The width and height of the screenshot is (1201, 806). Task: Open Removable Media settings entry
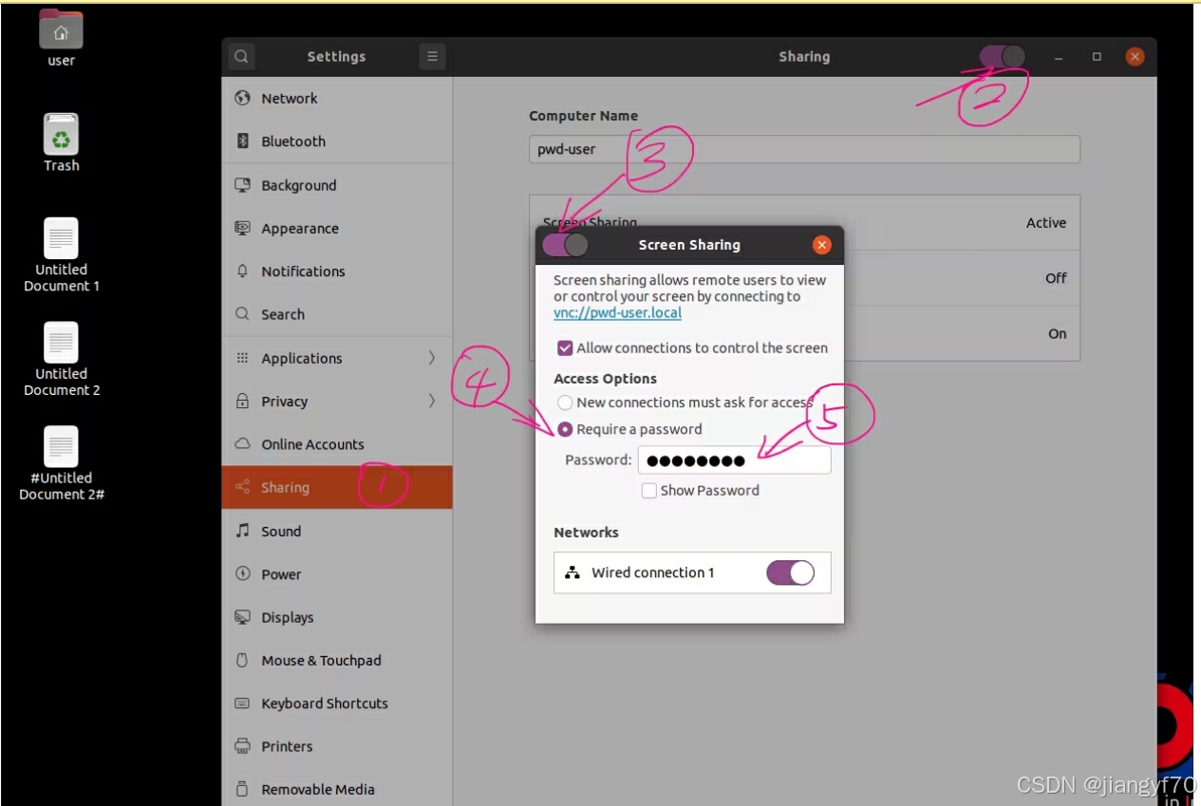click(337, 789)
